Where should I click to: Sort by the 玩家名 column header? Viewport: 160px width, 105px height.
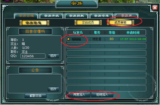click(78, 32)
